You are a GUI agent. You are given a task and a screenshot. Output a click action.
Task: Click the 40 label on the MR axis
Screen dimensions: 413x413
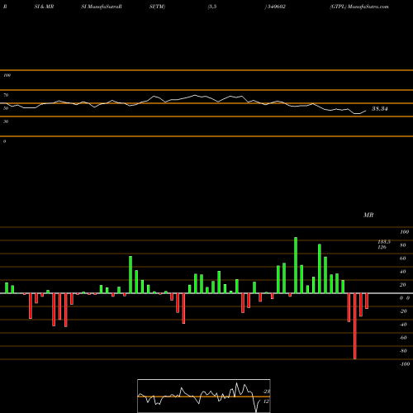pos(403,272)
